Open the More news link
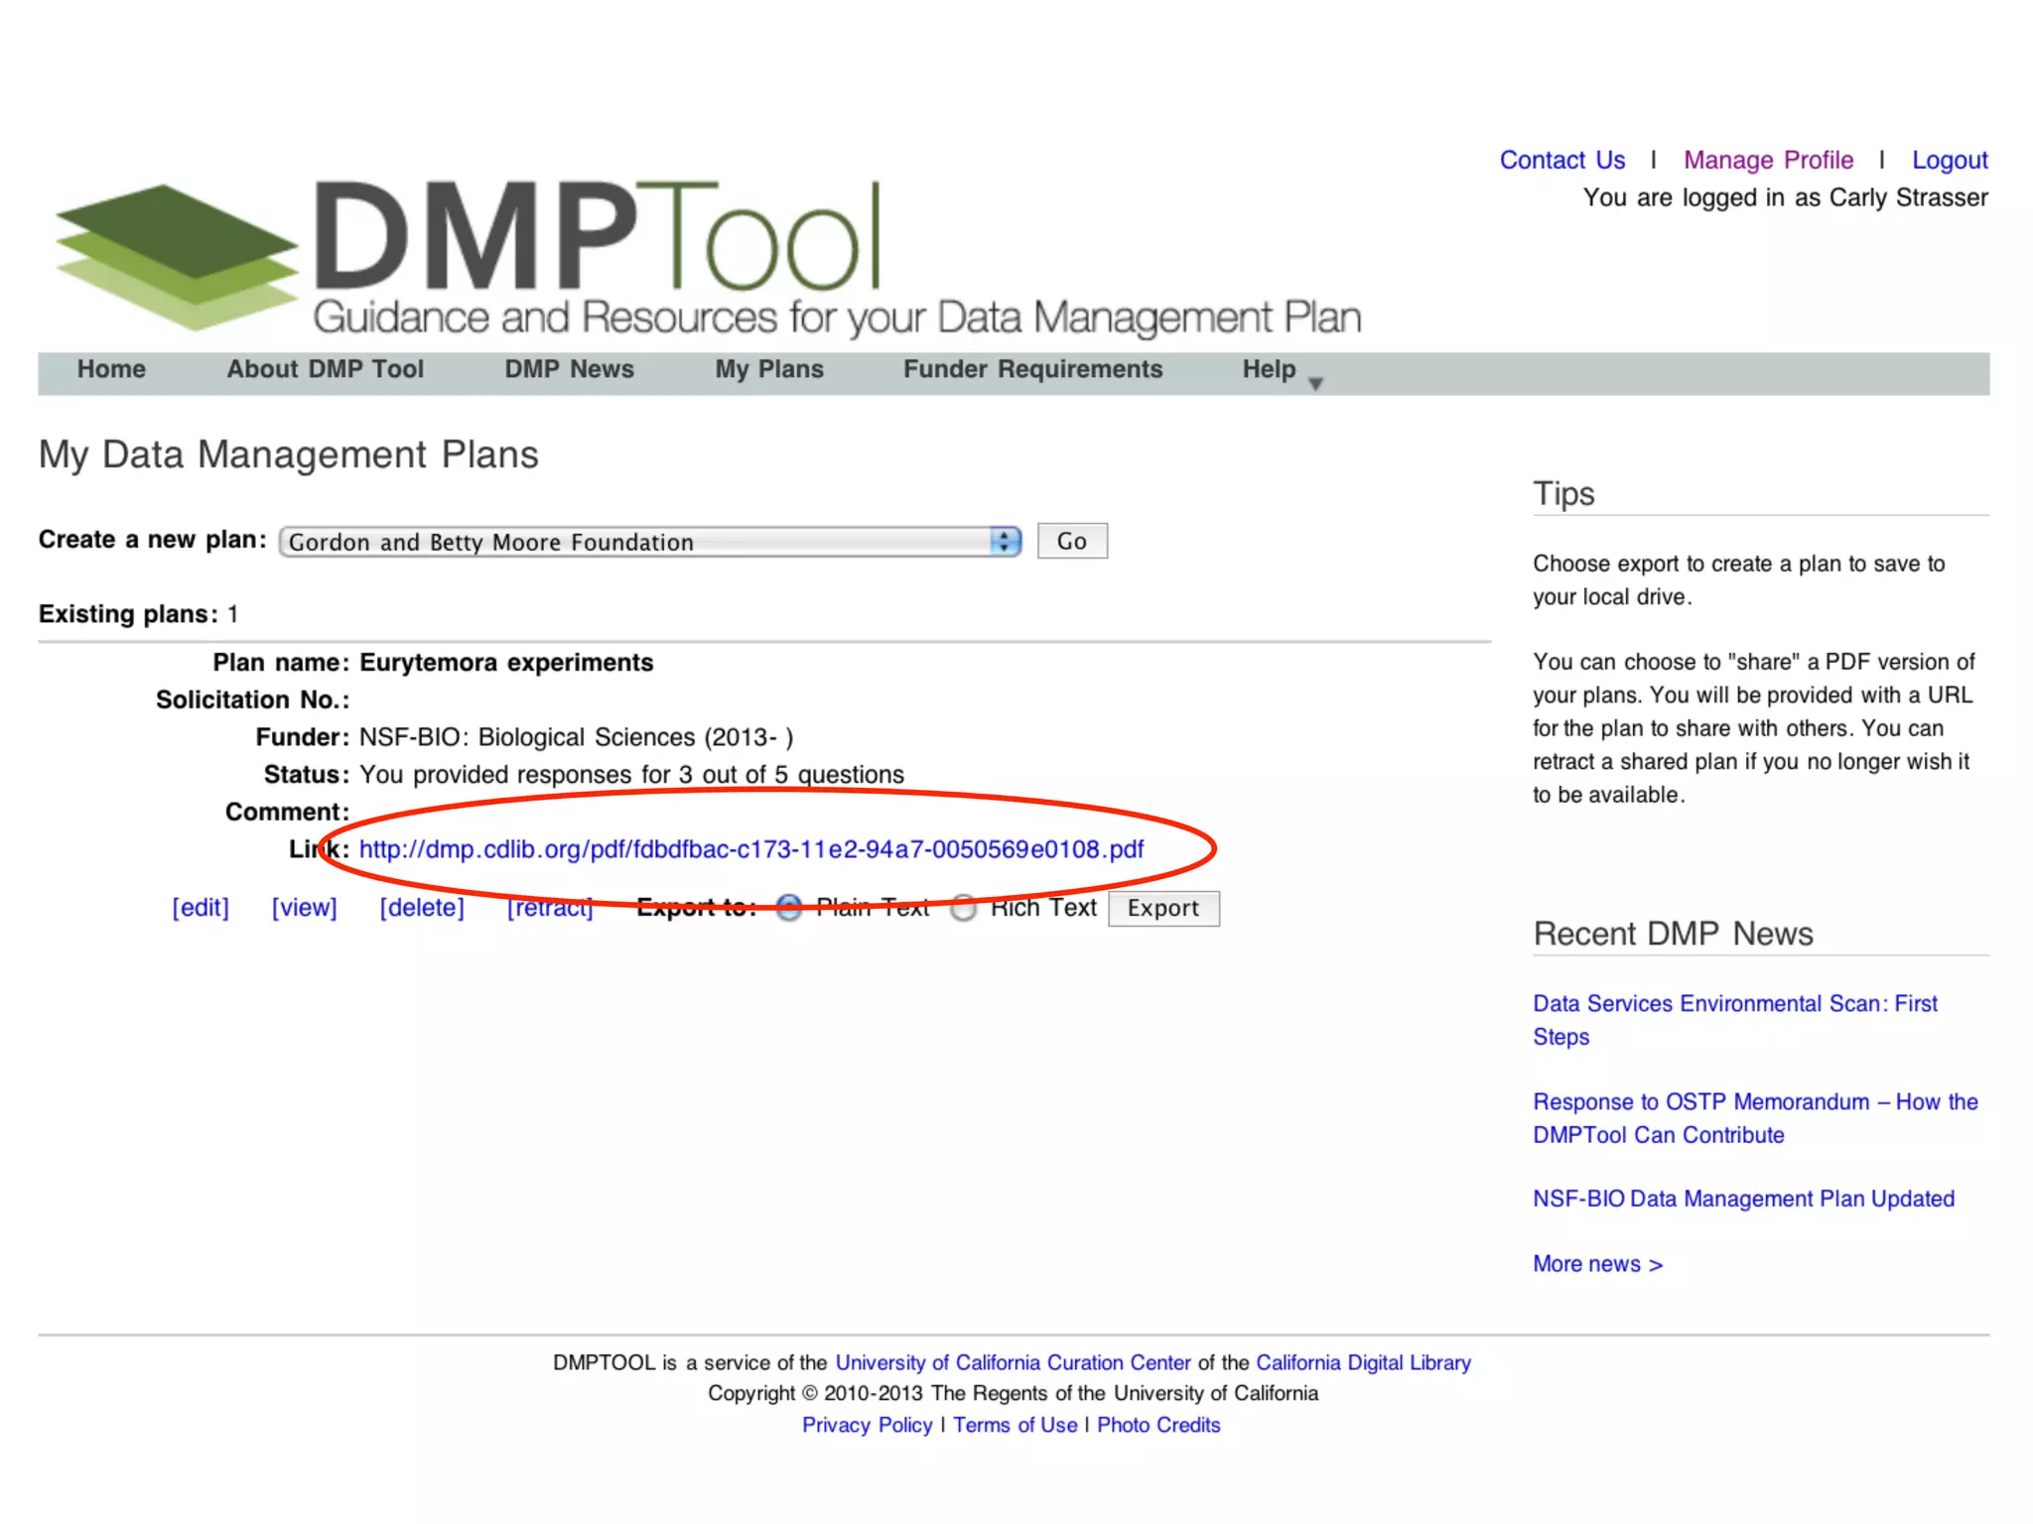The image size is (2033, 1524). 1597,1264
